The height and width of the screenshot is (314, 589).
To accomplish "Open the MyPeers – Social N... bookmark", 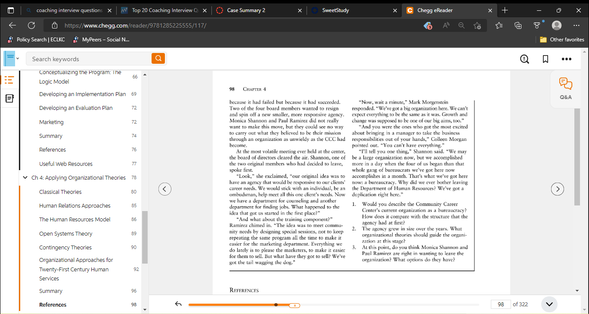I will 101,40.
